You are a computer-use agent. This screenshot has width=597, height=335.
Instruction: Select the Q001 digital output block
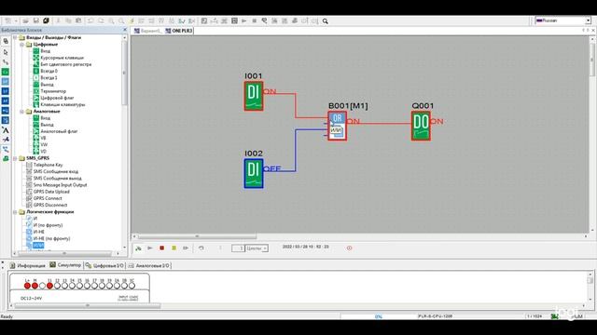click(x=421, y=126)
